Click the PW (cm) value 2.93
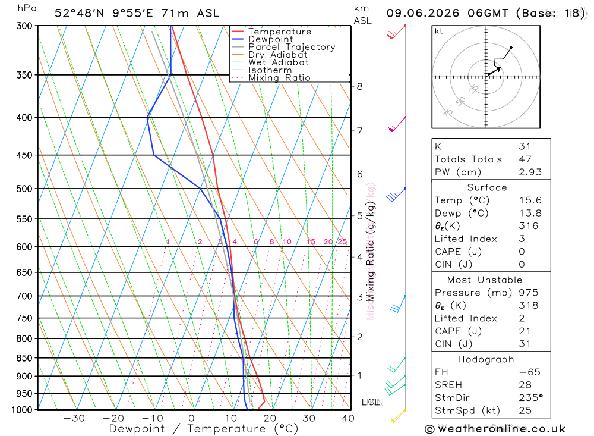This screenshot has height=436, width=594. coord(530,172)
